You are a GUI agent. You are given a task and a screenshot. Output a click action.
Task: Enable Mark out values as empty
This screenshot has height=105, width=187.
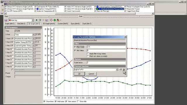coord(88,56)
